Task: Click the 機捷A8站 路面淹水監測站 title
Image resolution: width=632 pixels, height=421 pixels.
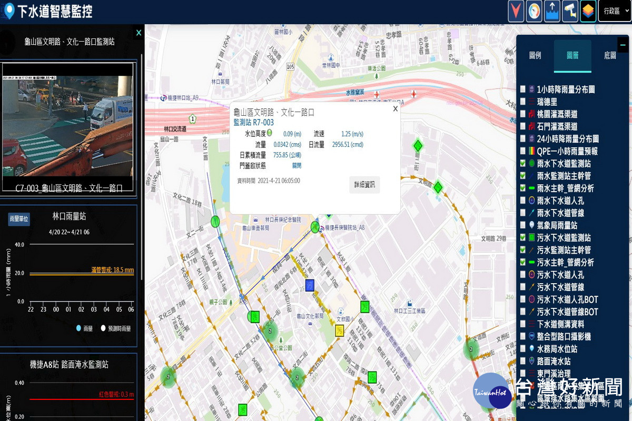Action: (x=70, y=364)
